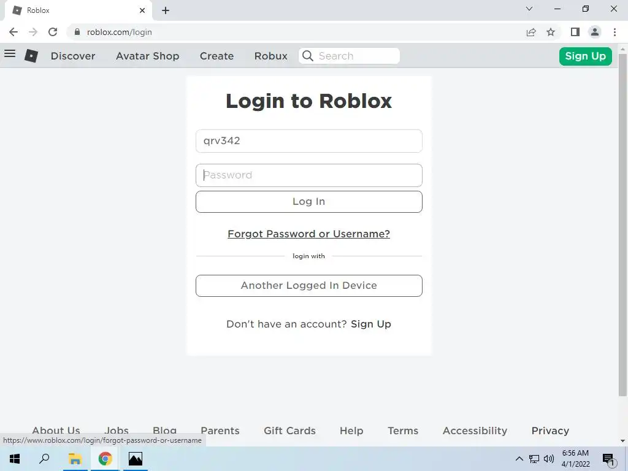Viewport: 628px width, 471px height.
Task: Click the scrollbar up arrow
Action: pyautogui.click(x=623, y=49)
